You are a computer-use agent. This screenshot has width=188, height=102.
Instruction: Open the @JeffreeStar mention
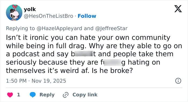pyautogui.click(x=111, y=29)
